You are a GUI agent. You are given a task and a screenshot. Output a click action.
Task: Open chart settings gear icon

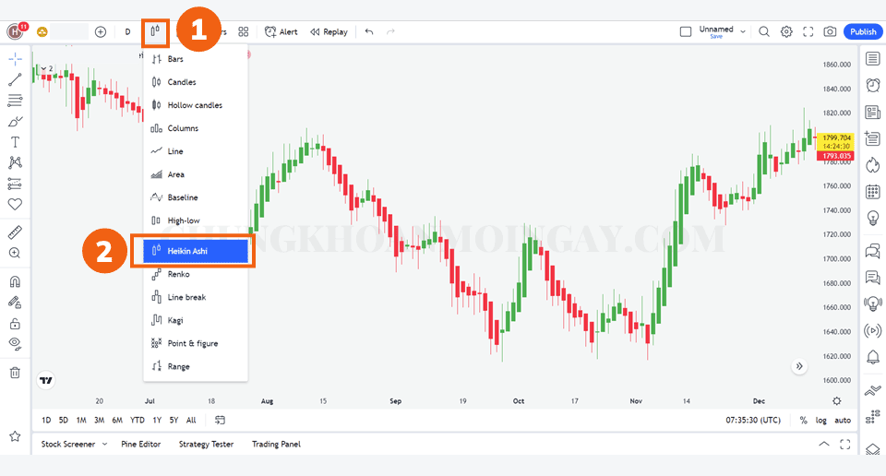[786, 31]
